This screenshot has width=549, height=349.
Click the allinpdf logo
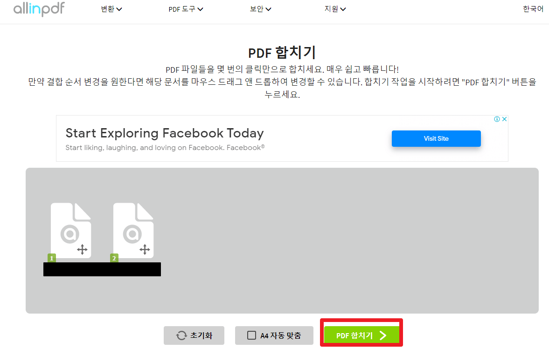point(39,9)
